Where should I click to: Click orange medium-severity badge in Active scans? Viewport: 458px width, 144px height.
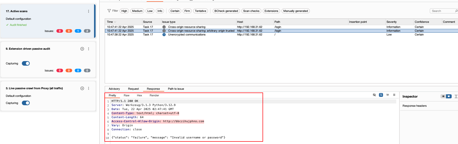(69, 31)
